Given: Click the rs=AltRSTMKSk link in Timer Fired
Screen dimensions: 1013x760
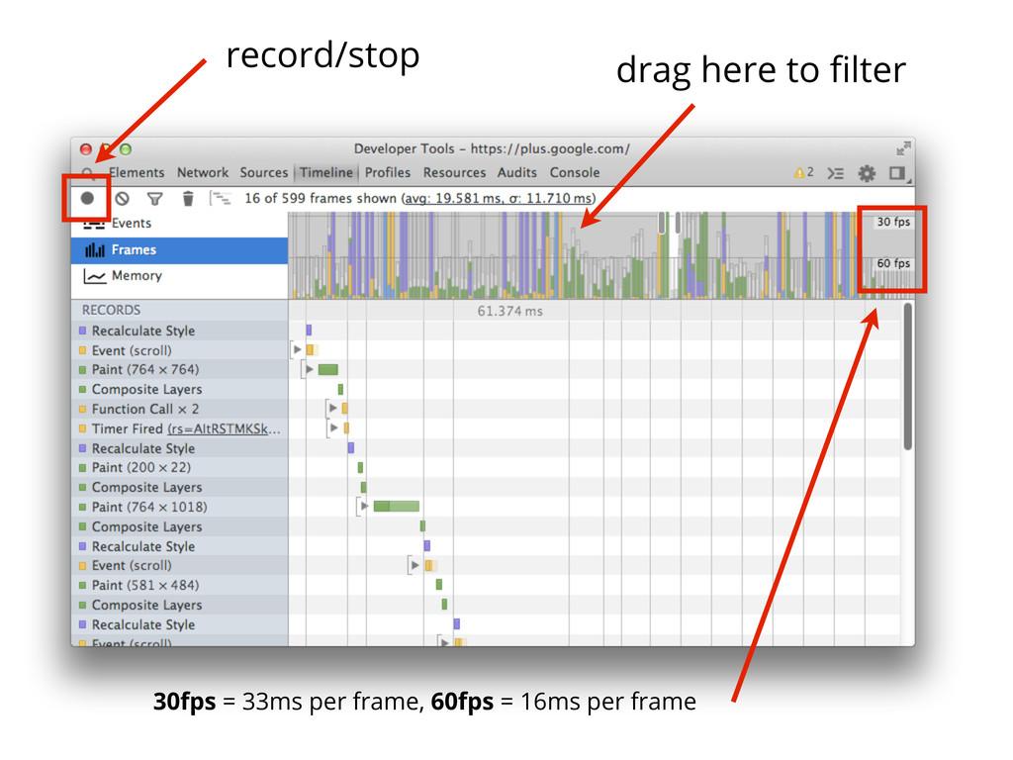Looking at the screenshot, I should (x=225, y=428).
